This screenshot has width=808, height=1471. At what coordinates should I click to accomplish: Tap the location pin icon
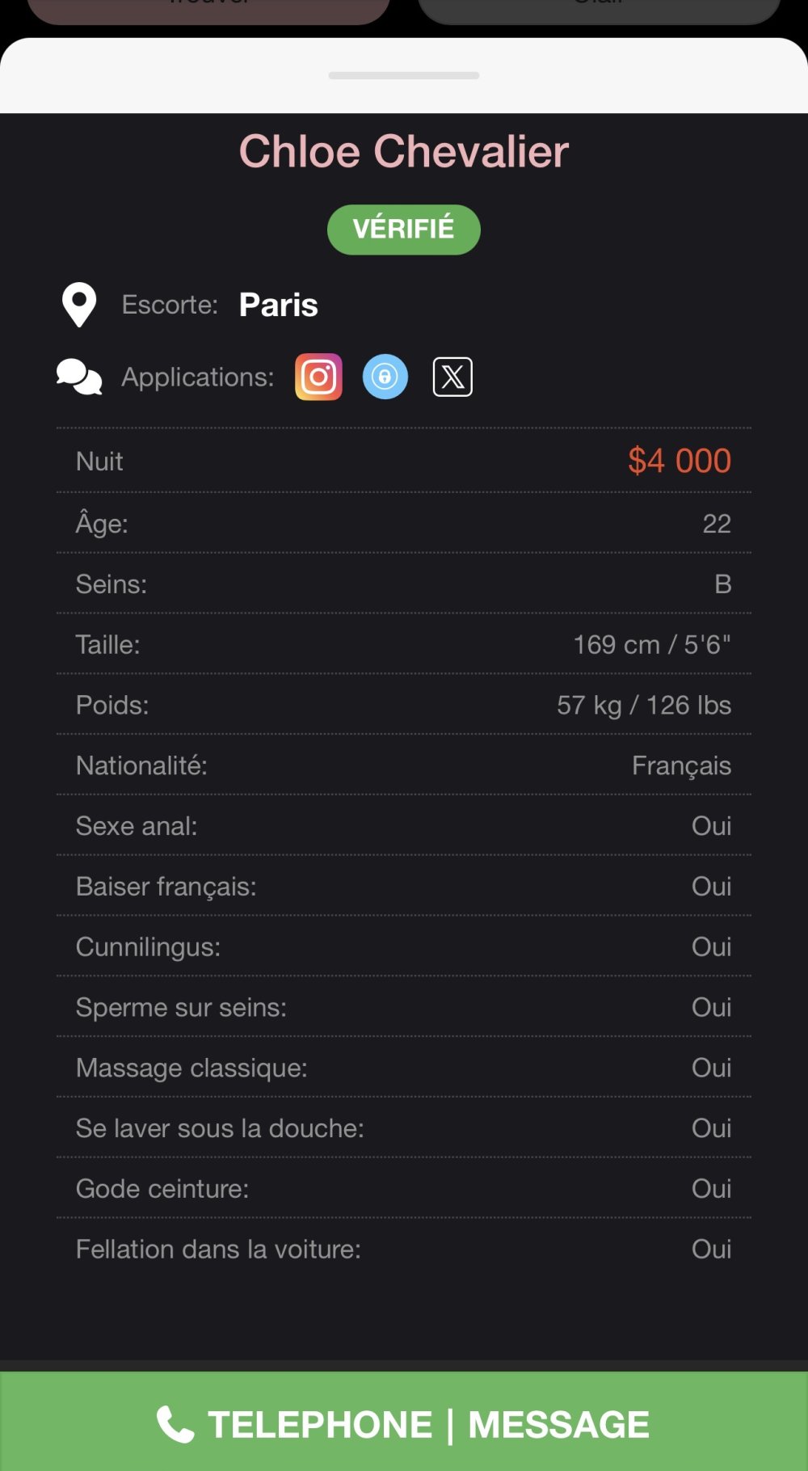click(79, 305)
